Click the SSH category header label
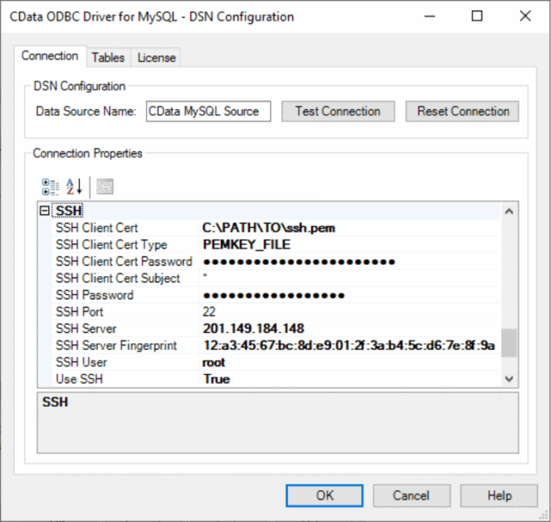Image resolution: width=551 pixels, height=522 pixels. [x=69, y=211]
